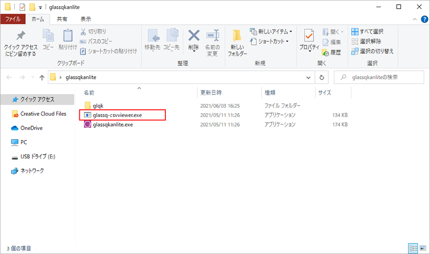Screen dimensions: 430x254
Task: Refresh the folder view
Action: coord(322,77)
